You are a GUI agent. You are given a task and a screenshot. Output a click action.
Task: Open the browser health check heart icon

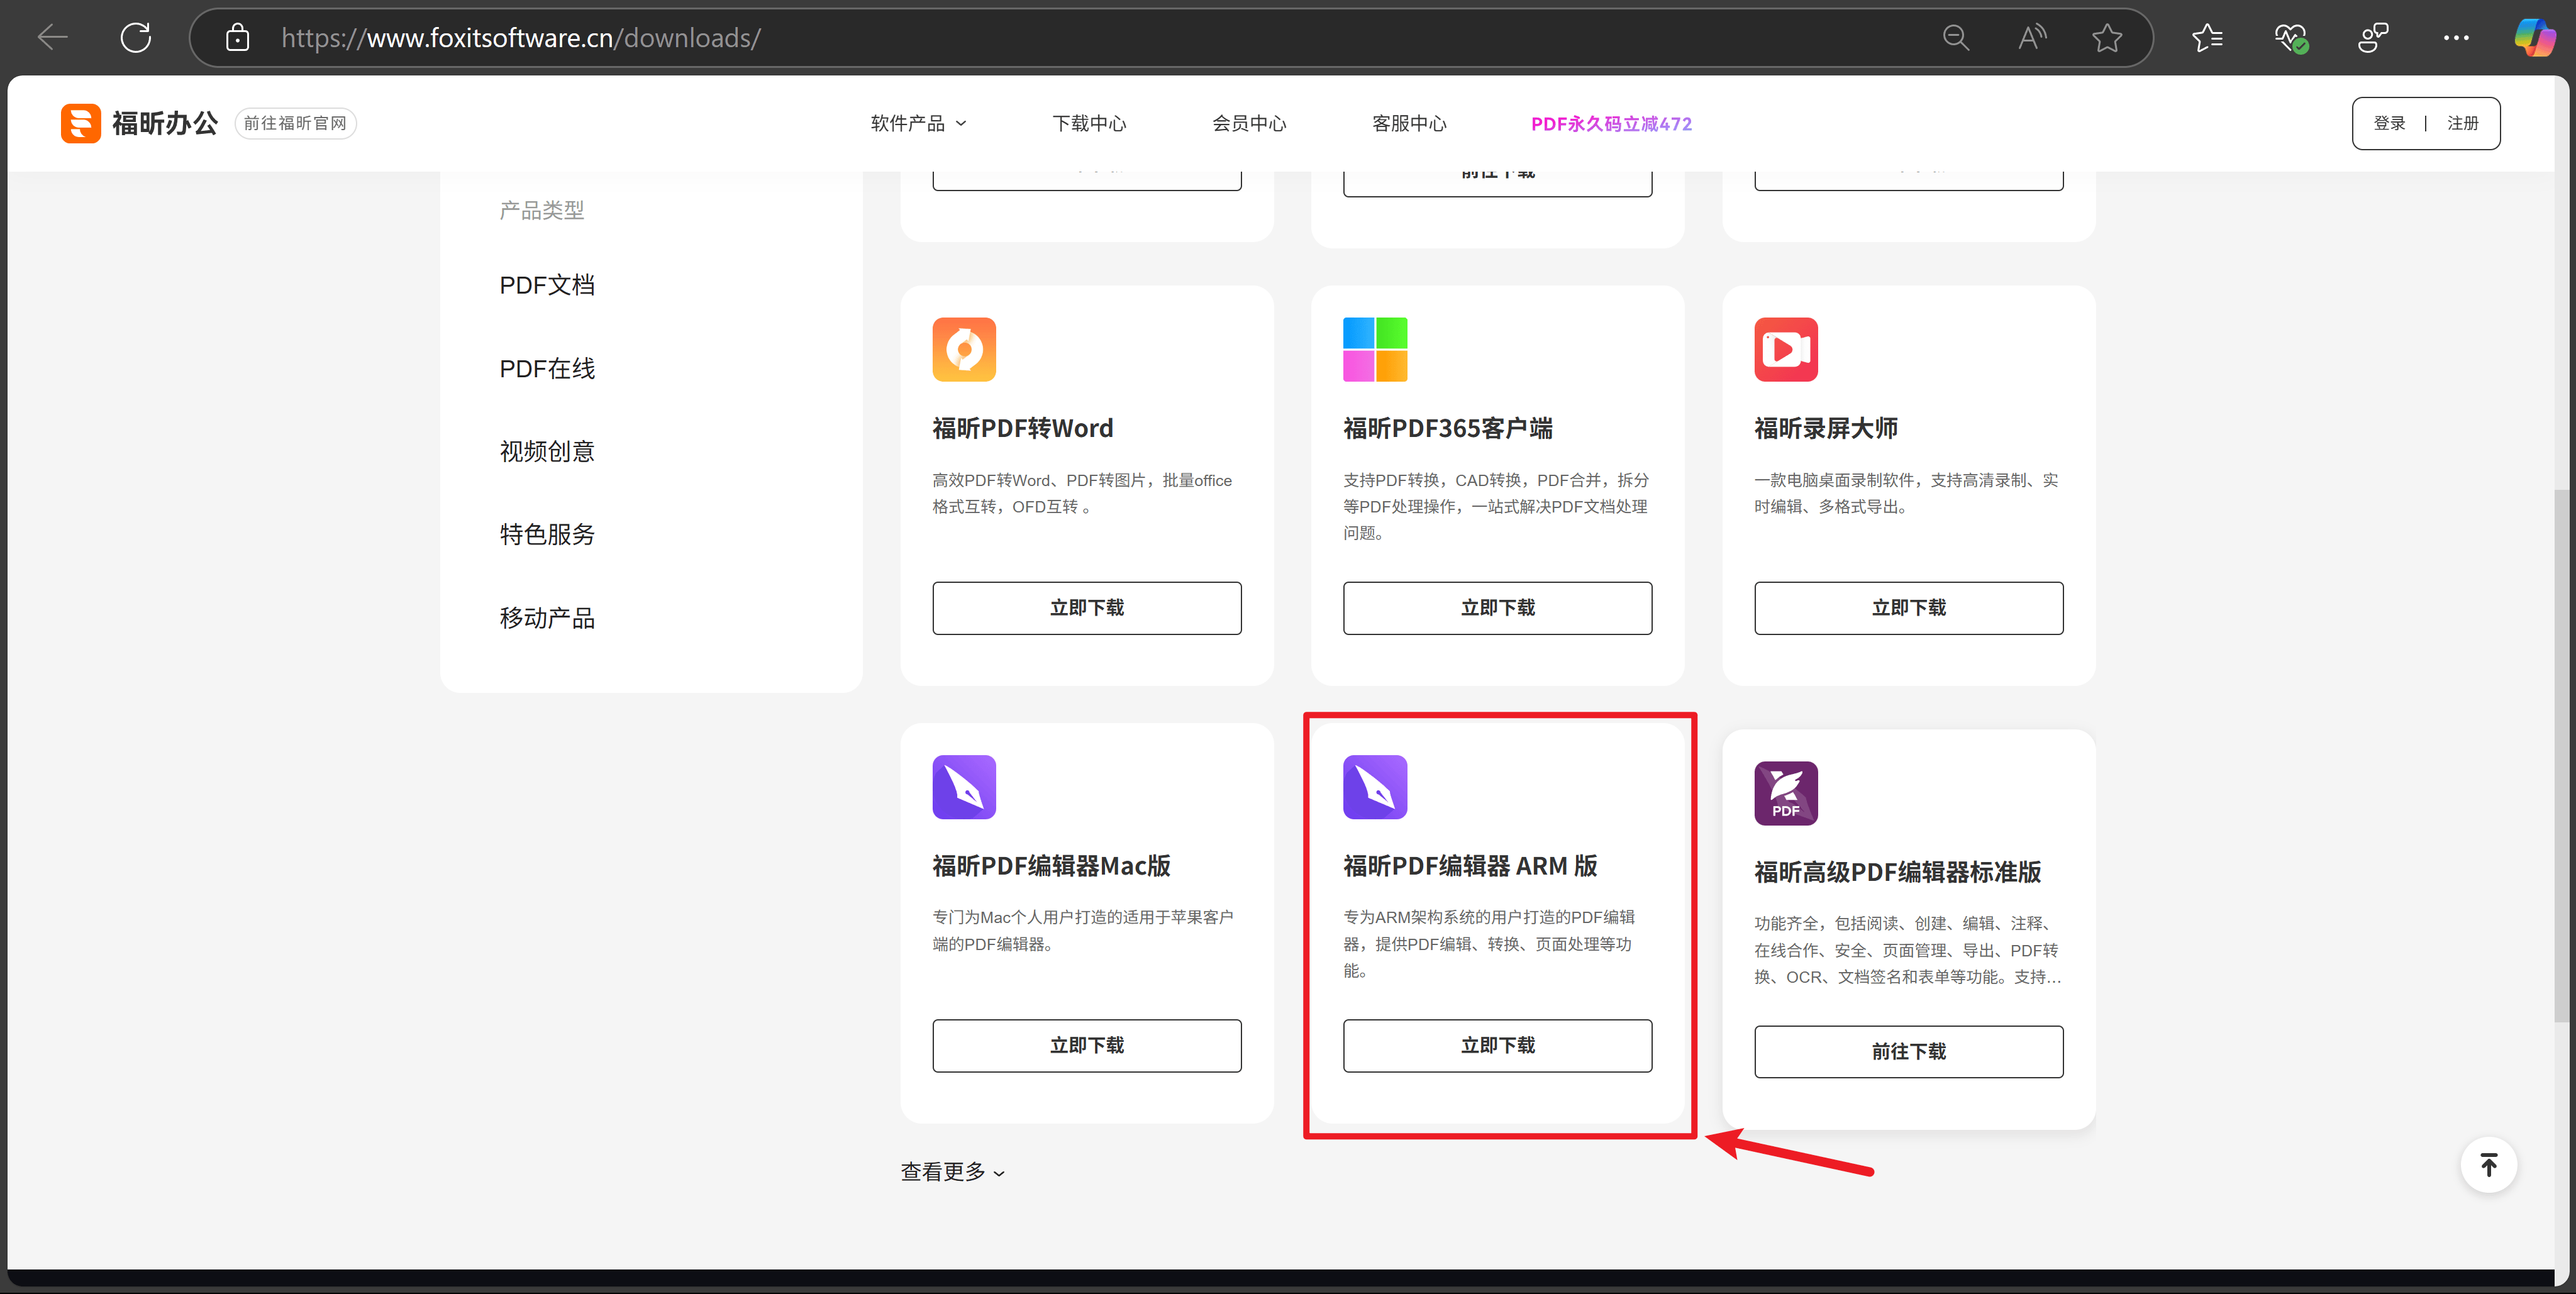2291,37
